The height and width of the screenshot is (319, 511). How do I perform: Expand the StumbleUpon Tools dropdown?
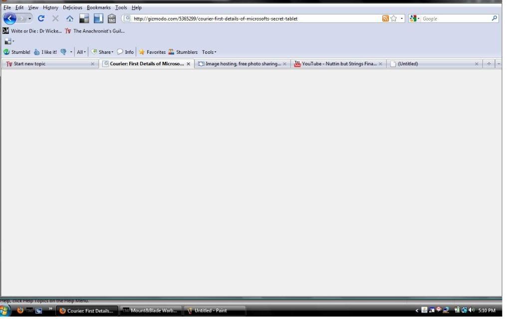pyautogui.click(x=209, y=52)
